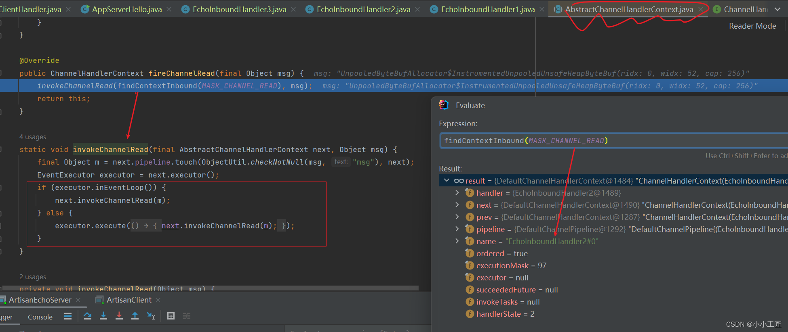Click the Trace Current Stream Chain icon
Image resolution: width=788 pixels, height=332 pixels.
point(187,316)
